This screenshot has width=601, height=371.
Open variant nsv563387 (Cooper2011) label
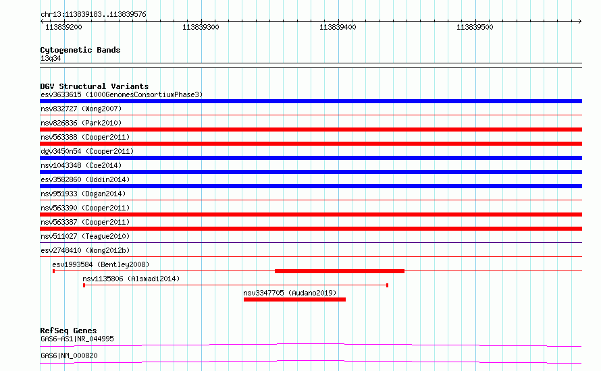85,222
